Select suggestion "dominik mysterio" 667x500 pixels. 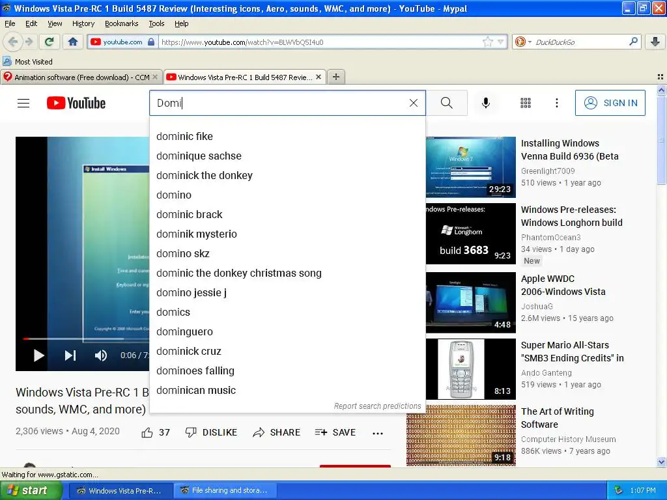pos(287,234)
